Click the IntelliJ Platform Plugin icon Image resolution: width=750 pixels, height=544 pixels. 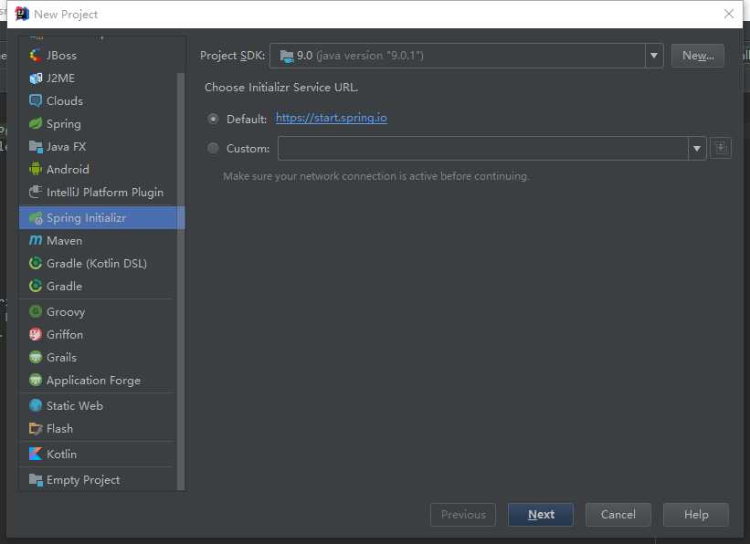36,193
